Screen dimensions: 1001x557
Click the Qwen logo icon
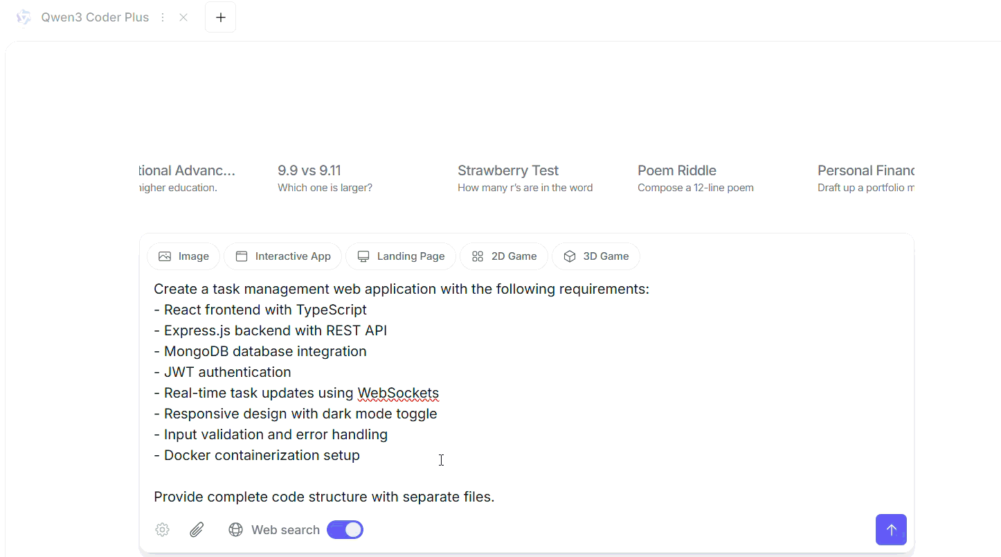[x=24, y=17]
